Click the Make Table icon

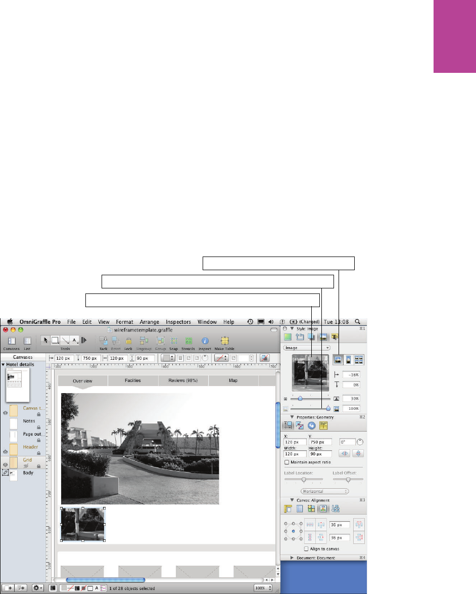(225, 341)
